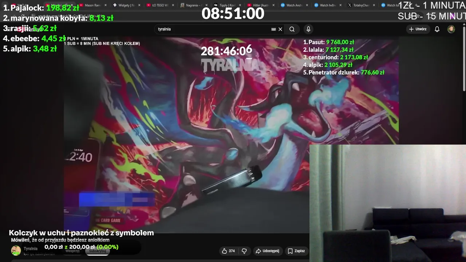Click the 'centuriond: 2 173,08 zł' entry
This screenshot has width=466, height=262.
(336, 57)
